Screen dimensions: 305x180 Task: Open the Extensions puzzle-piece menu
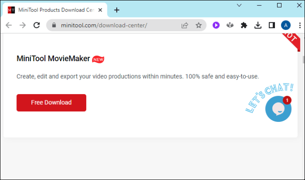point(244,26)
